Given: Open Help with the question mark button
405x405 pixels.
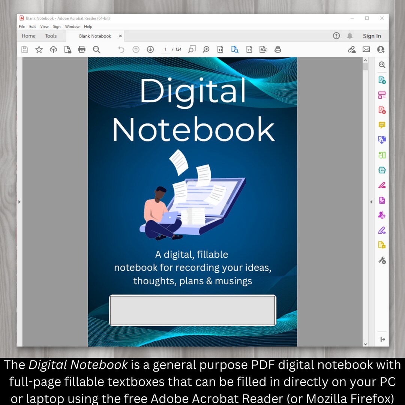Looking at the screenshot, I should tap(336, 36).
